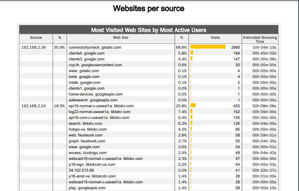Image resolution: width=299 pixels, height=191 pixels.
Task: Click connectivitycheck. gstatic.com entry
Action: (95, 47)
